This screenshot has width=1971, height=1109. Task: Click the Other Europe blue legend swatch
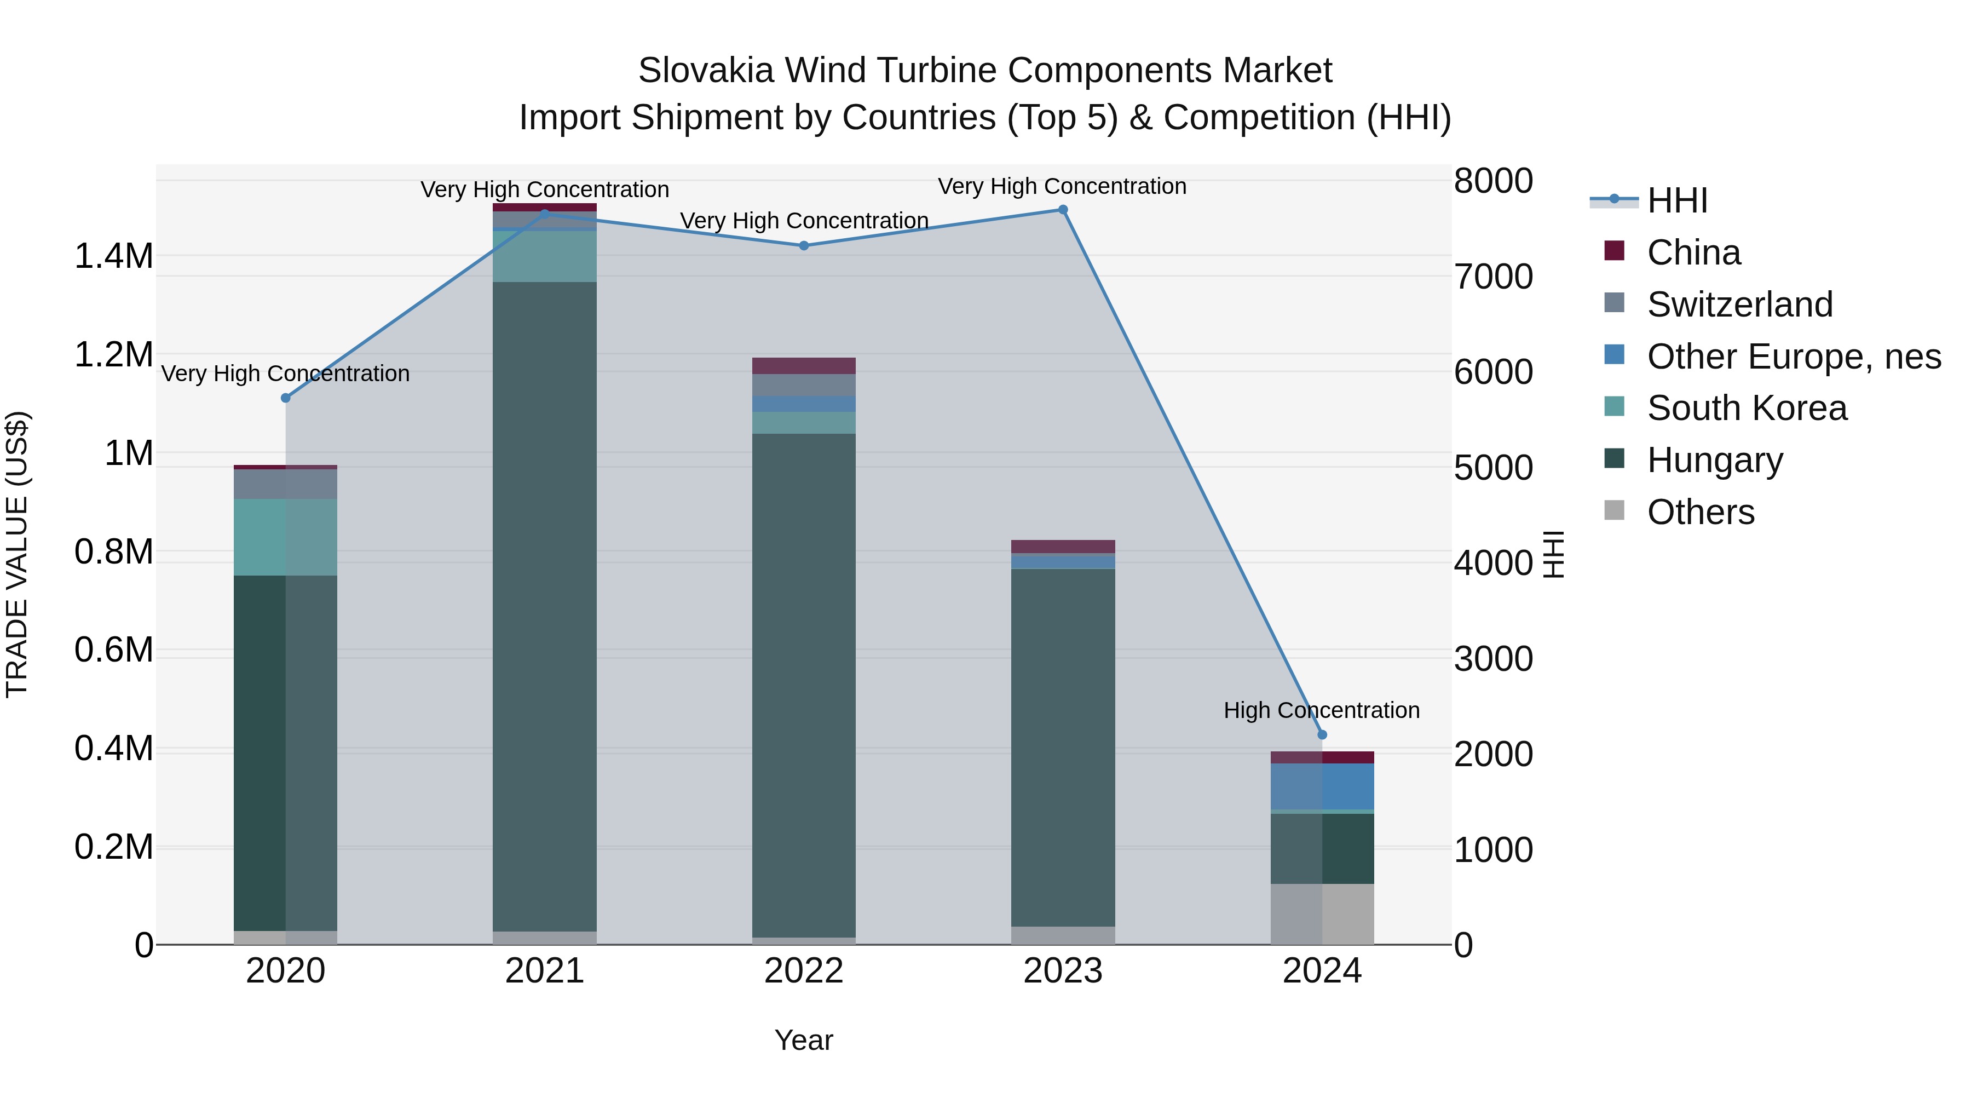1613,354
